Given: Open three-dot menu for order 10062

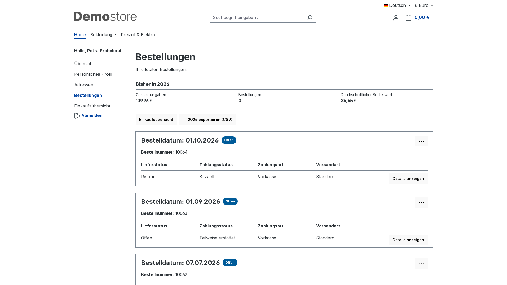Looking at the screenshot, I should pyautogui.click(x=421, y=264).
